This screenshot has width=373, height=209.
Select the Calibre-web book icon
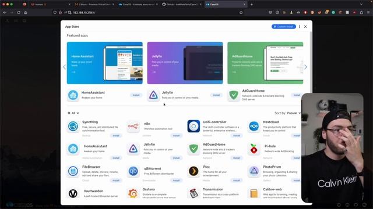[x=254, y=193]
